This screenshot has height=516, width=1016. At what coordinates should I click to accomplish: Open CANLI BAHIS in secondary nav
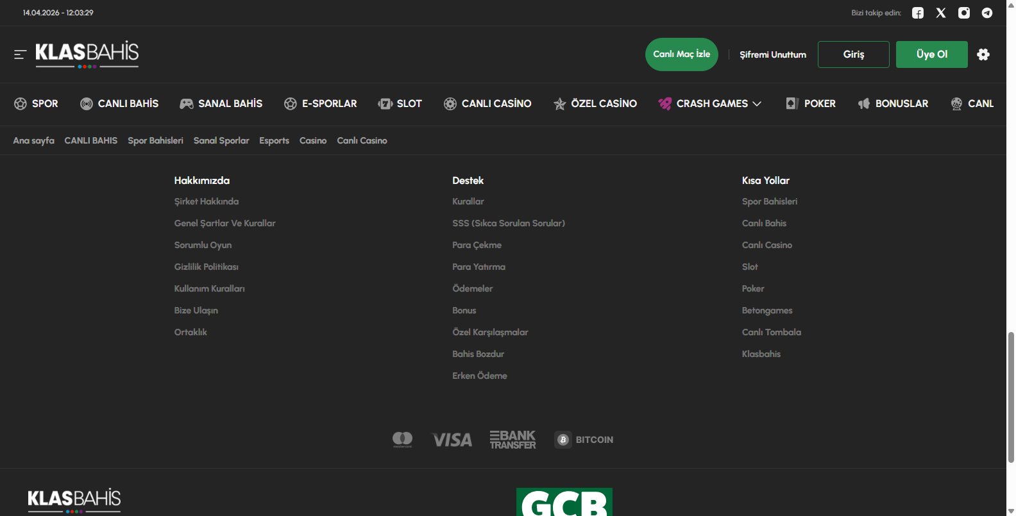pyautogui.click(x=91, y=140)
